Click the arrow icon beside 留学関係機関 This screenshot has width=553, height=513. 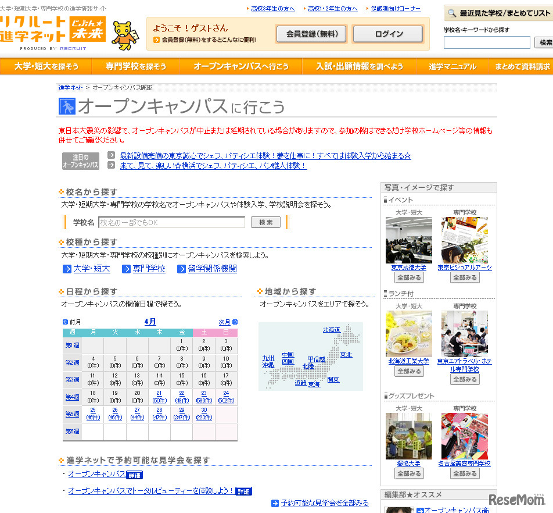(x=182, y=269)
